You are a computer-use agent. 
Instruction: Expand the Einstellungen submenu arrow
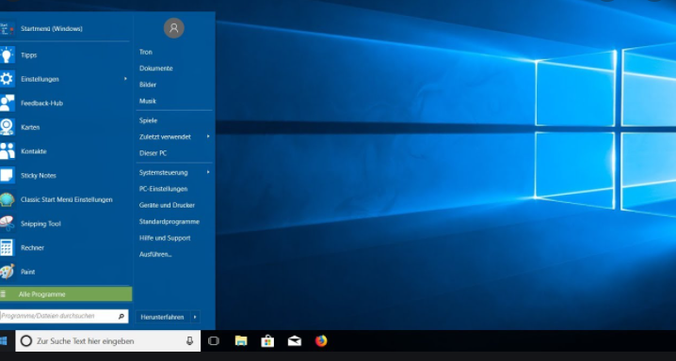(x=125, y=79)
